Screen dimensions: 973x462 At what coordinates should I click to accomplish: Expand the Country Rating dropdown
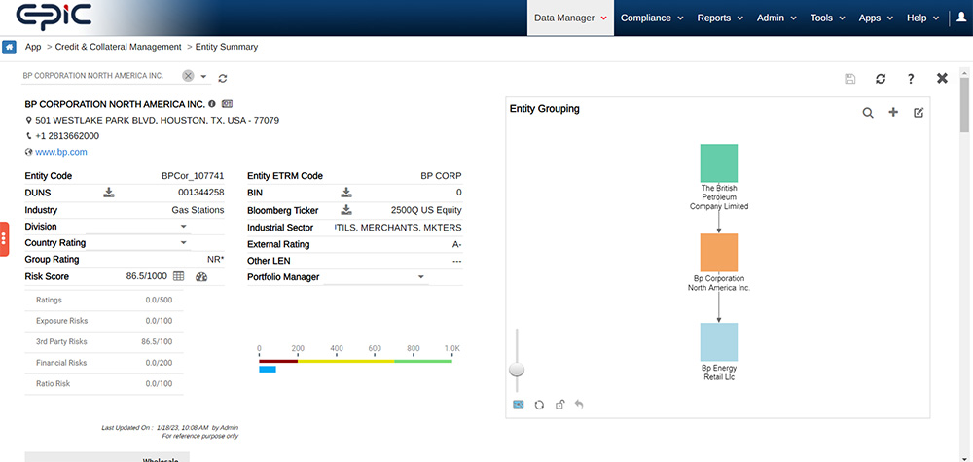pyautogui.click(x=184, y=242)
